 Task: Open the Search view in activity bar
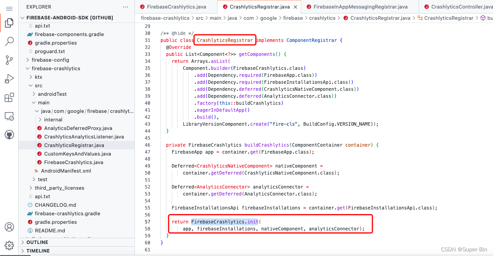coord(9,42)
